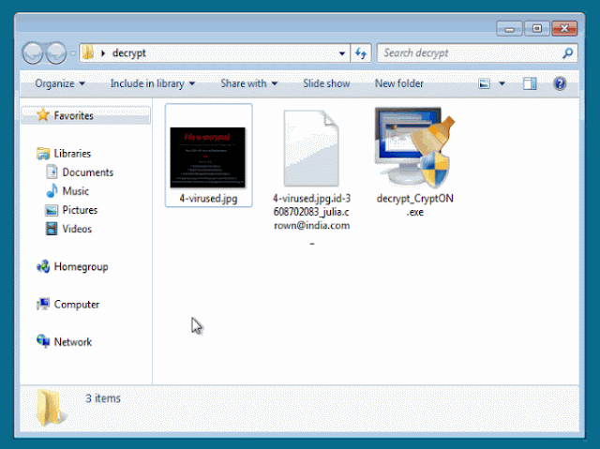Click the magnifier search icon
Image resolution: width=600 pixels, height=449 pixels.
pyautogui.click(x=568, y=53)
